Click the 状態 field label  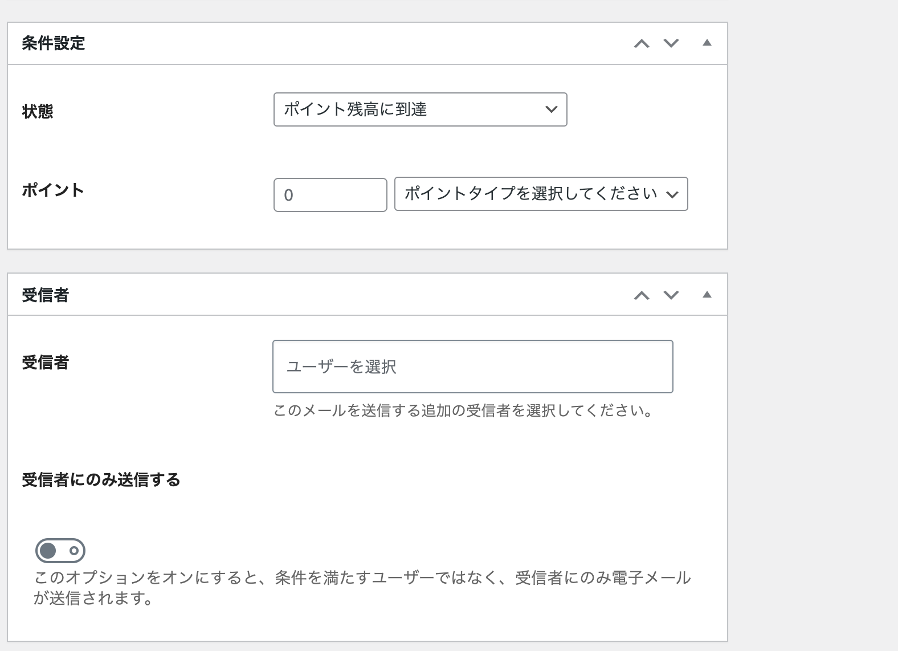pos(38,111)
